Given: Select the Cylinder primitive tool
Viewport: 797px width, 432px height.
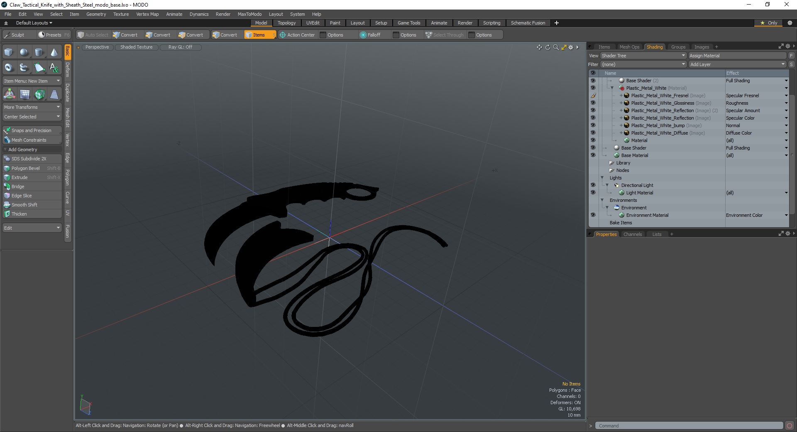Looking at the screenshot, I should (x=39, y=52).
